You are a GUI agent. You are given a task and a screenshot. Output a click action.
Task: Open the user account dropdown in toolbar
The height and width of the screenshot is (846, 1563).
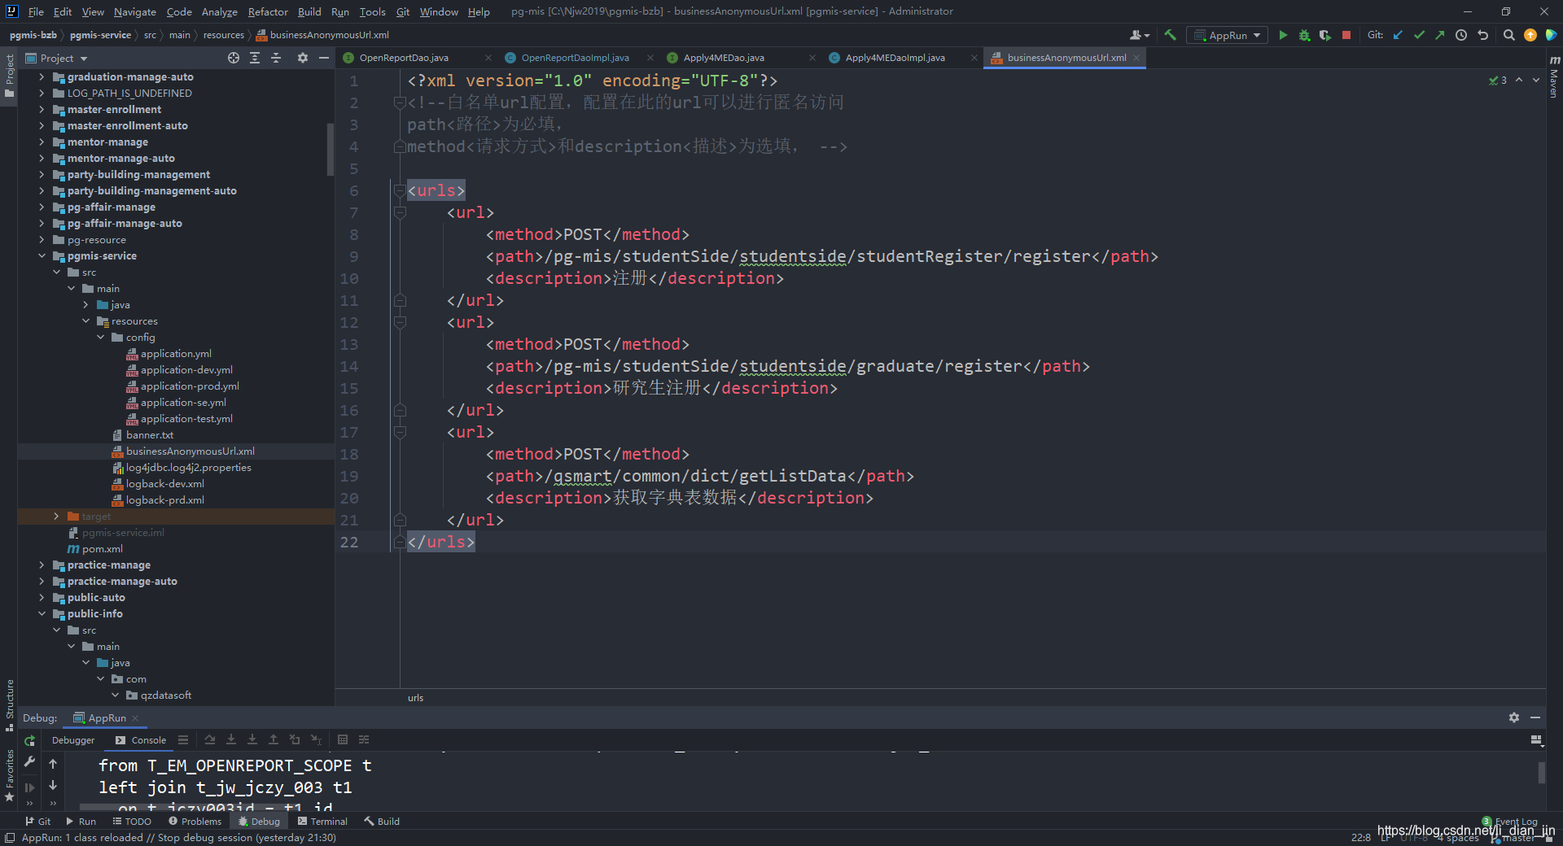coord(1140,35)
